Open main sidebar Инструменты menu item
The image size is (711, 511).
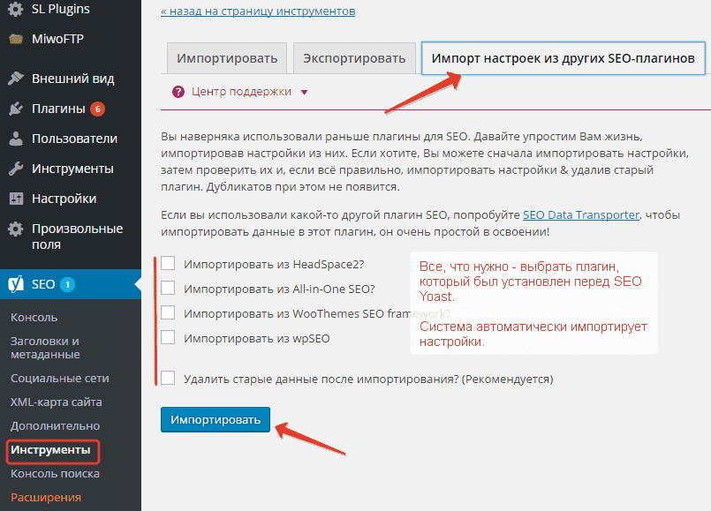(71, 169)
